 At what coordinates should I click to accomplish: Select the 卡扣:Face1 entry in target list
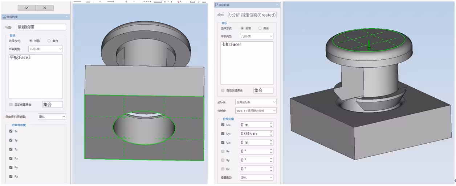231,45
